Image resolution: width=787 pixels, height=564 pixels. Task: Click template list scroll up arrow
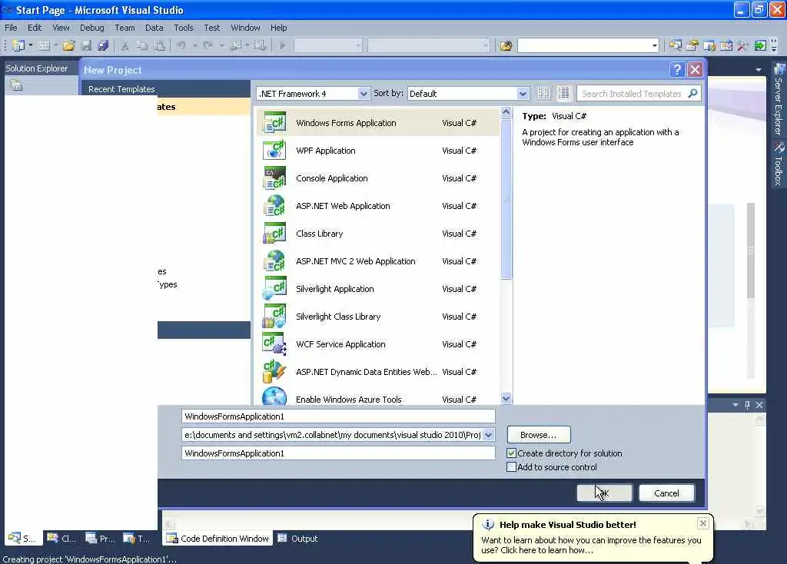[506, 112]
